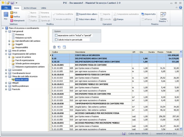The image size is (184, 137).
Task: Collapse the Dati generali tree node
Action: (6, 31)
